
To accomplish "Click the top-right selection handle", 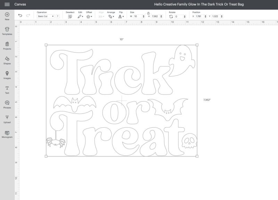I will pyautogui.click(x=197, y=45).
